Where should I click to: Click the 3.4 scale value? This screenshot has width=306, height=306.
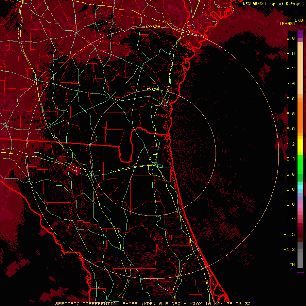pyautogui.click(x=291, y=159)
